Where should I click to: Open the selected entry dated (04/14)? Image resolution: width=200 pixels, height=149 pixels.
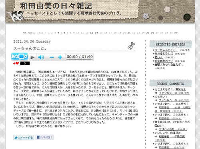click(164, 61)
